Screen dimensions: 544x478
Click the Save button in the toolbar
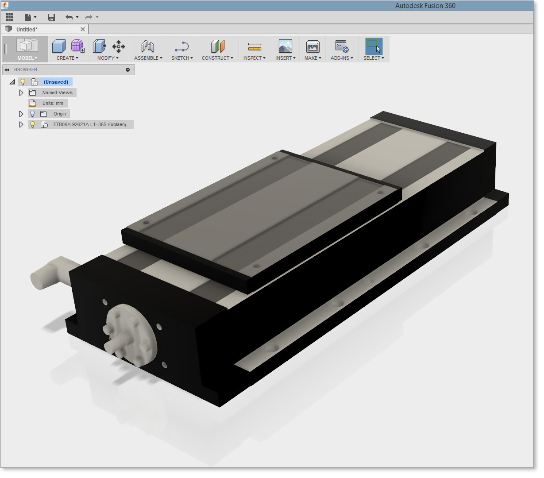pos(51,17)
